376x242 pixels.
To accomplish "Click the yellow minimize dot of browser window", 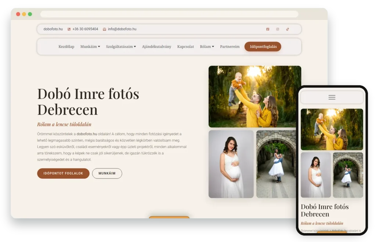I will [x=24, y=14].
